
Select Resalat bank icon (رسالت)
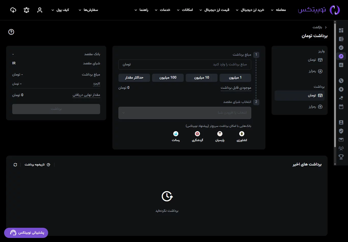[x=176, y=134]
